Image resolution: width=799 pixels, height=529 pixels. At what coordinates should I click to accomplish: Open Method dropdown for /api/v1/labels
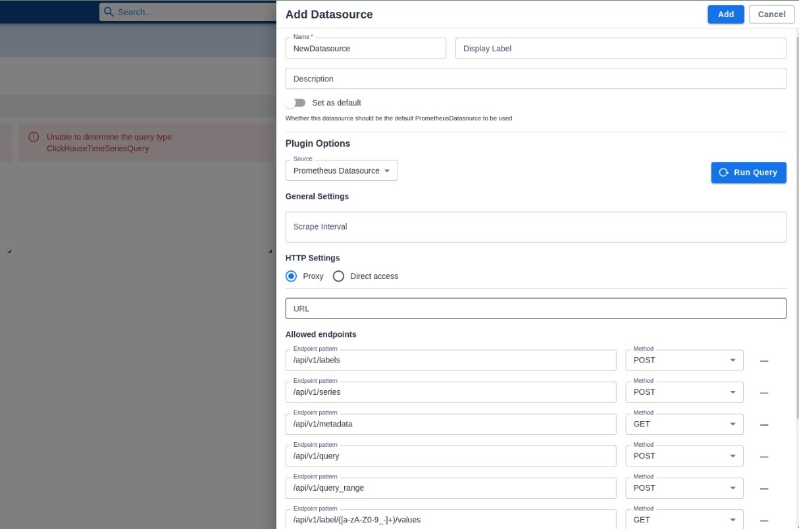coord(684,361)
